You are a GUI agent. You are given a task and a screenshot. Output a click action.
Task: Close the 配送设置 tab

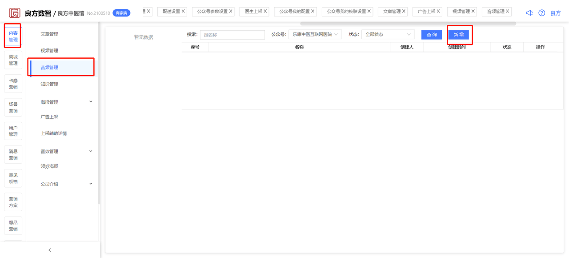click(x=183, y=11)
